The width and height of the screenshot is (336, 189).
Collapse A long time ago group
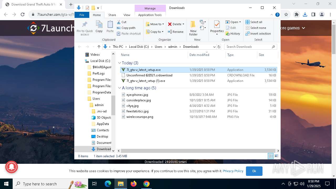pos(119,88)
